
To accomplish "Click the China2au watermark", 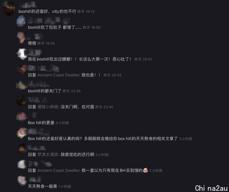I will (211, 188).
